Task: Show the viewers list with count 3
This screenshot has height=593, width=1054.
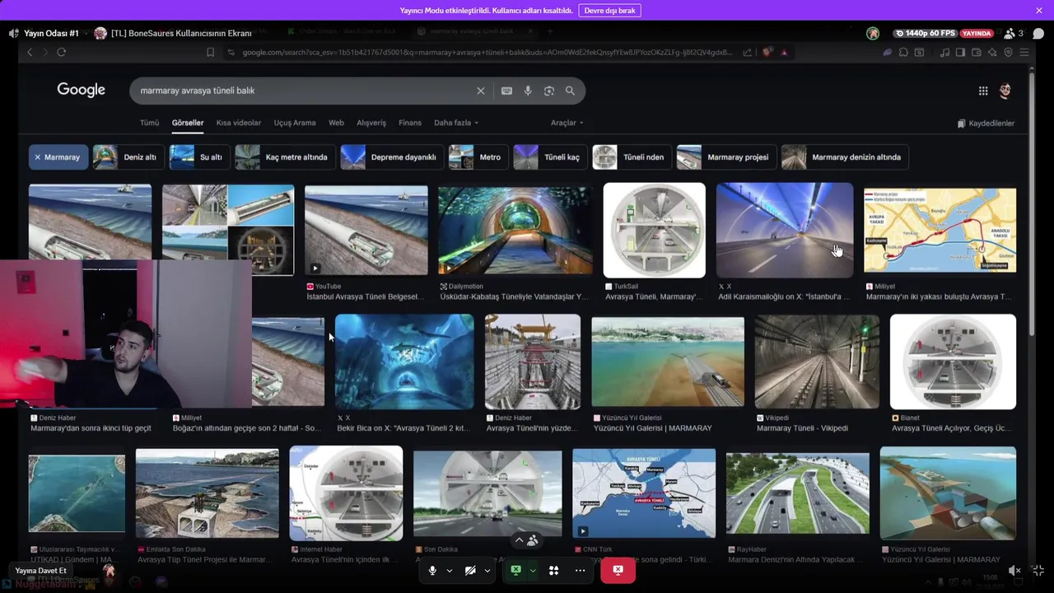Action: pos(1013,34)
